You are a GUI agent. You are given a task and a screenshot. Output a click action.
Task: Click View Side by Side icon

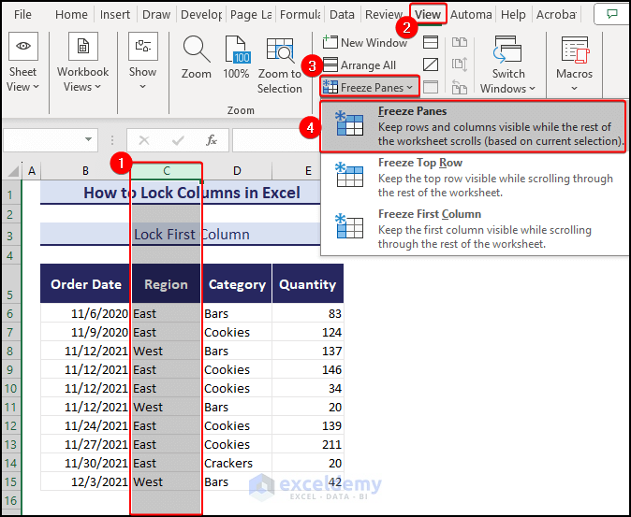pyautogui.click(x=460, y=42)
